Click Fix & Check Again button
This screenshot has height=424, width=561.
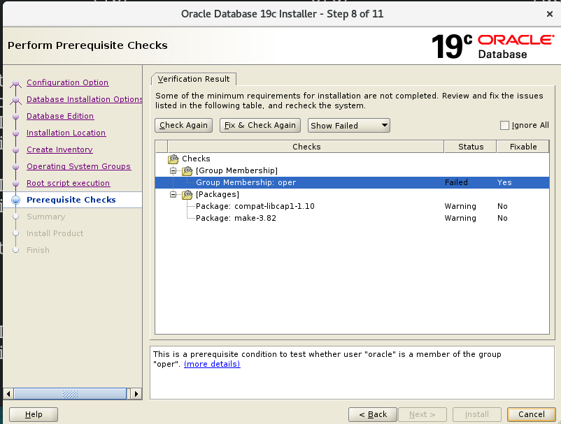(x=260, y=125)
